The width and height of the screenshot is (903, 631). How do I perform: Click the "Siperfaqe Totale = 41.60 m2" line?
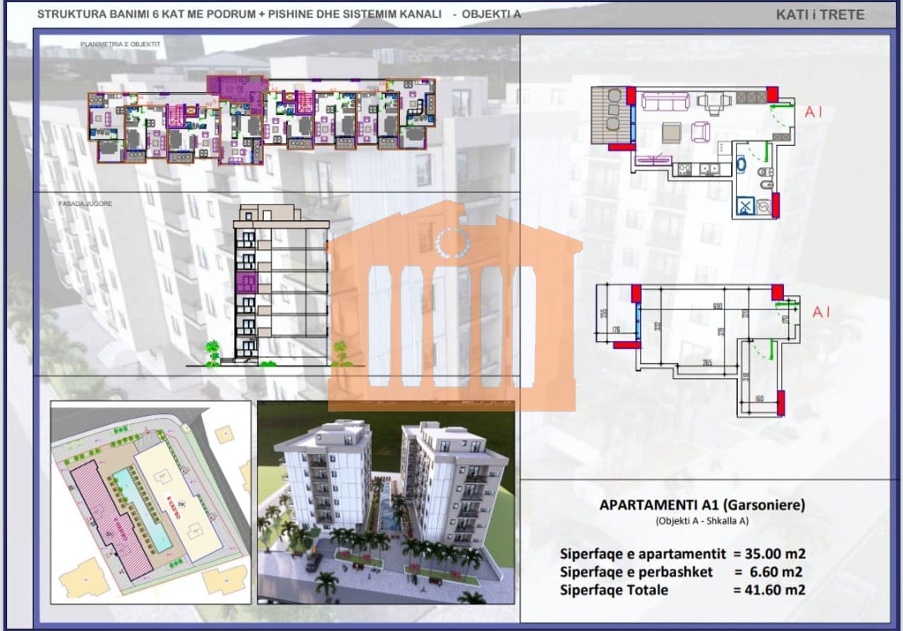[x=683, y=590]
